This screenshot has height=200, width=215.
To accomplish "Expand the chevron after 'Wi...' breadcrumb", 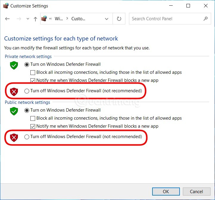I will [x=67, y=18].
